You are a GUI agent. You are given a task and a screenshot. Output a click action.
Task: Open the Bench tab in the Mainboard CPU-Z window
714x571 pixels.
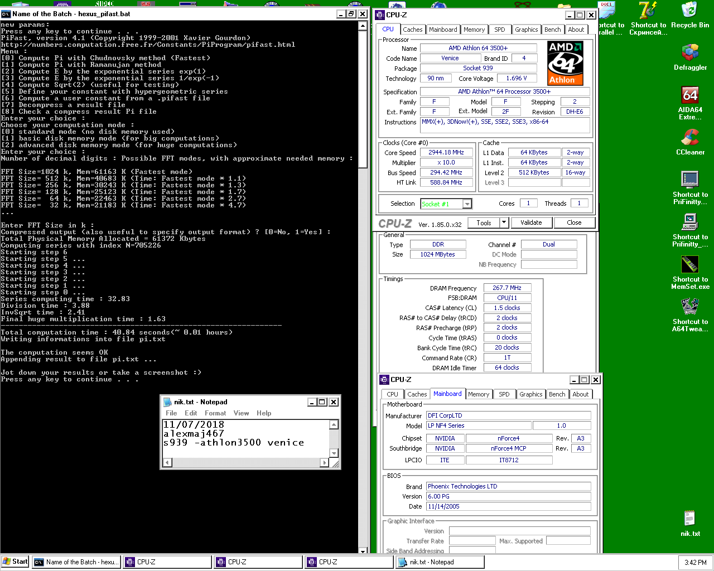[x=557, y=394]
